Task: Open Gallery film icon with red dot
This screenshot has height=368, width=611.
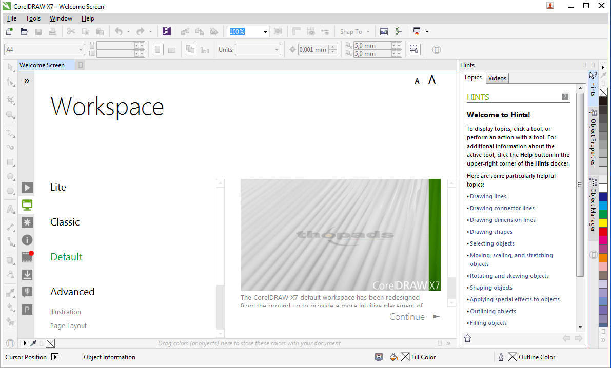Action: 27,257
